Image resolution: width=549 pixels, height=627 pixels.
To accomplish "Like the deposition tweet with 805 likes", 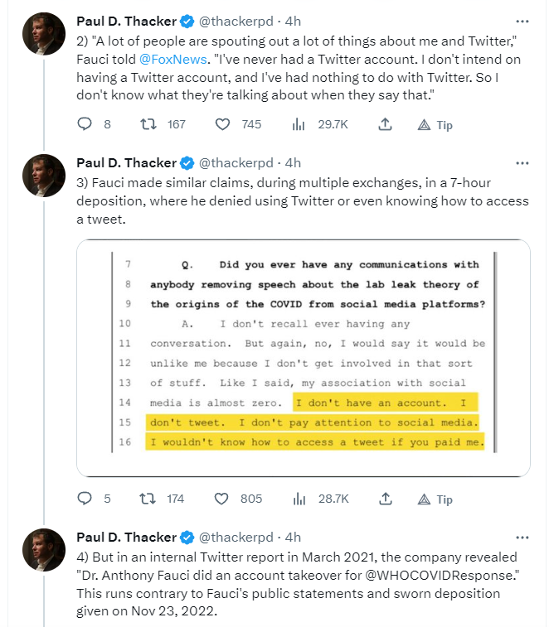I will coord(222,499).
